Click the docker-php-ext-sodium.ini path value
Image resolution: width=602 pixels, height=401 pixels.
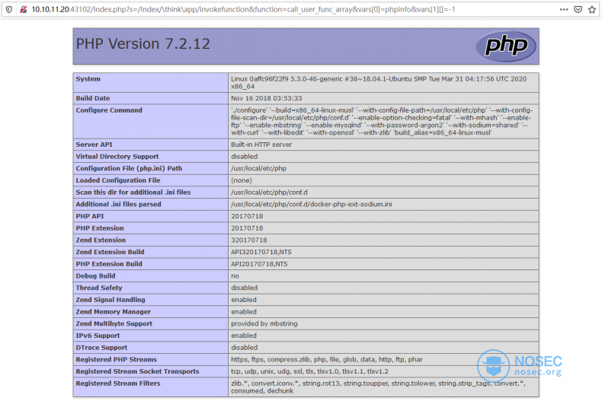312,204
